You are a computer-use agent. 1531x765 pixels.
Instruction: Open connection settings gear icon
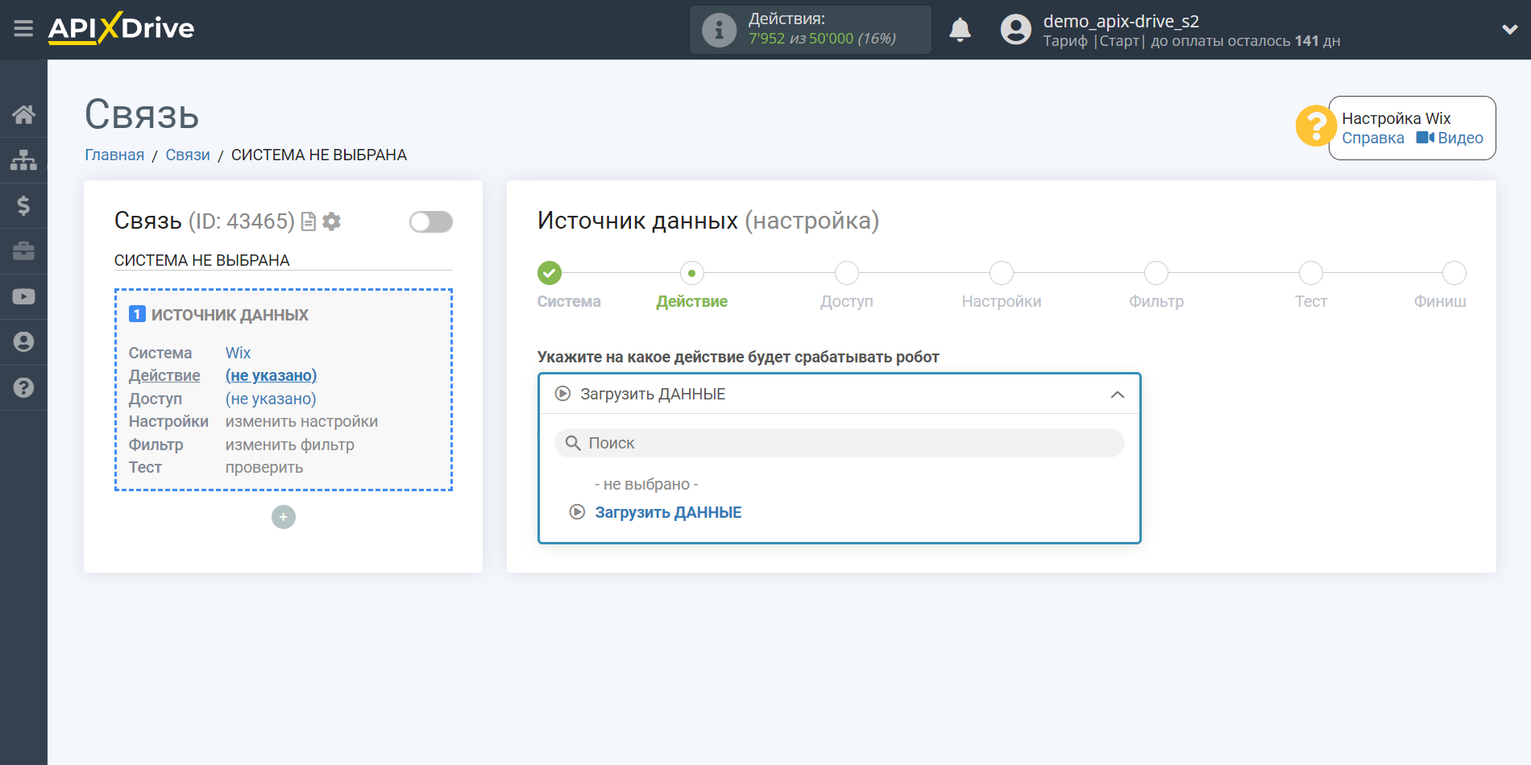pyautogui.click(x=331, y=221)
